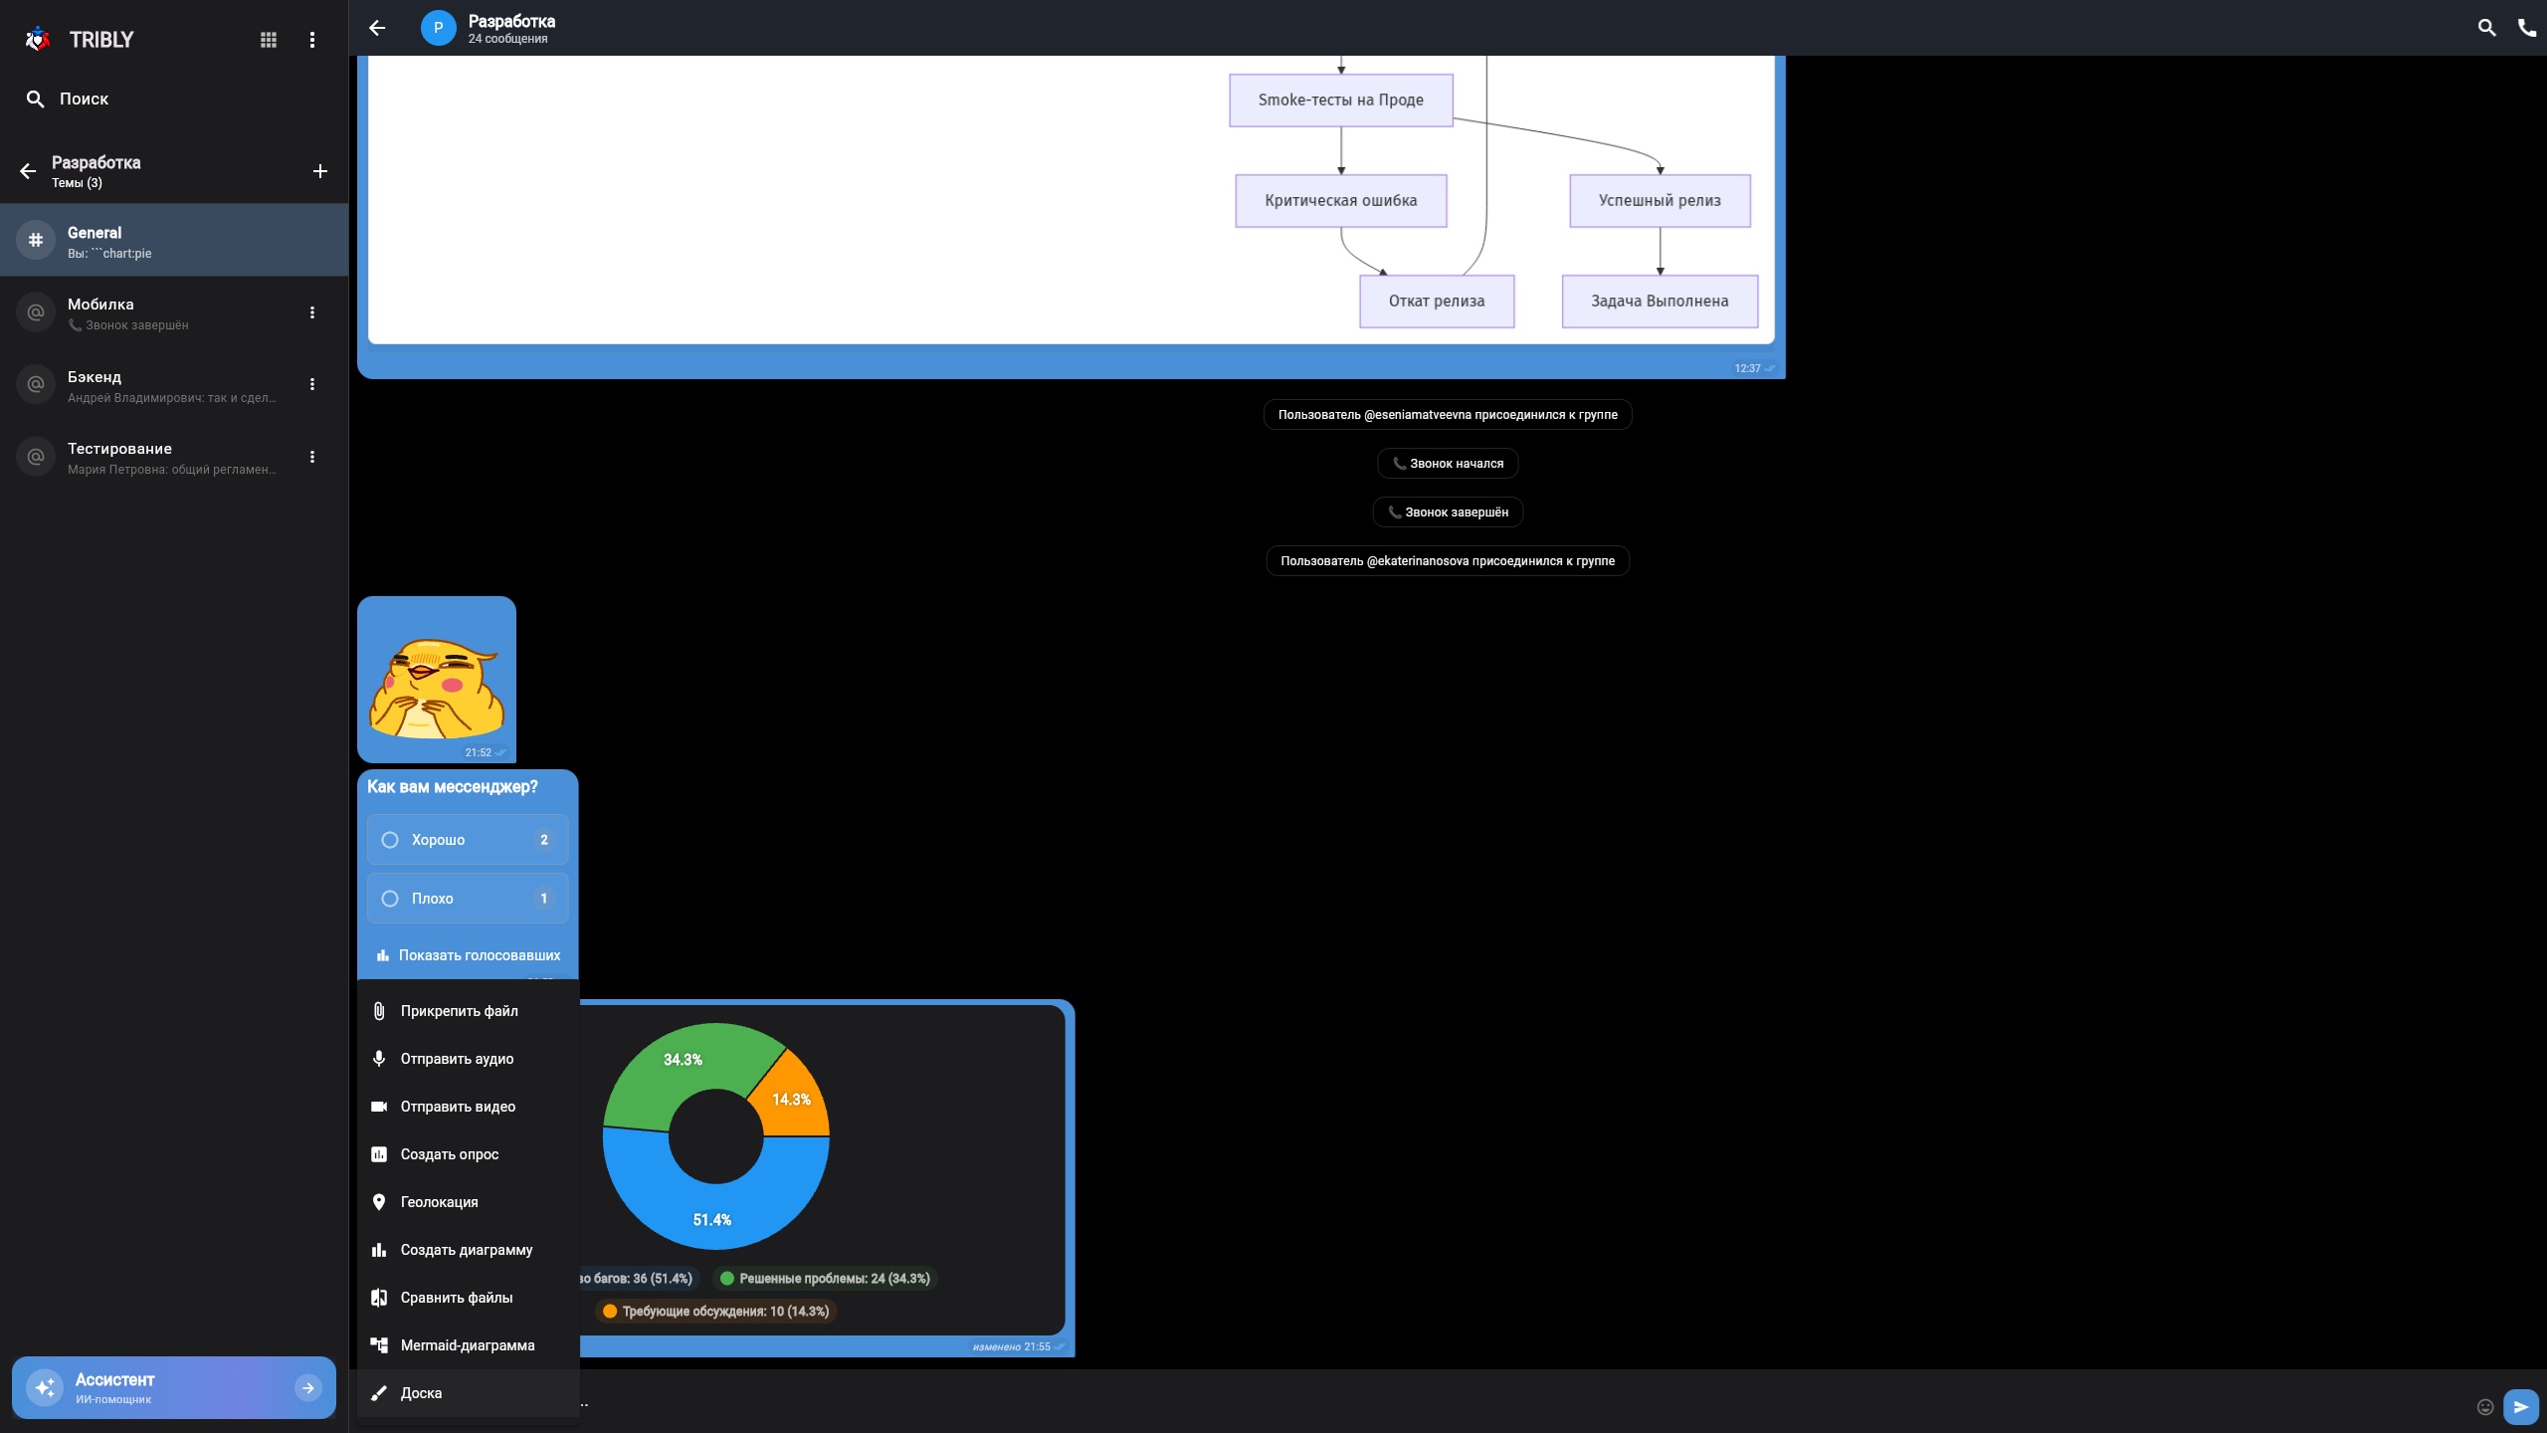Choose Доска from attach menu
The width and height of the screenshot is (2547, 1433).
click(468, 1393)
